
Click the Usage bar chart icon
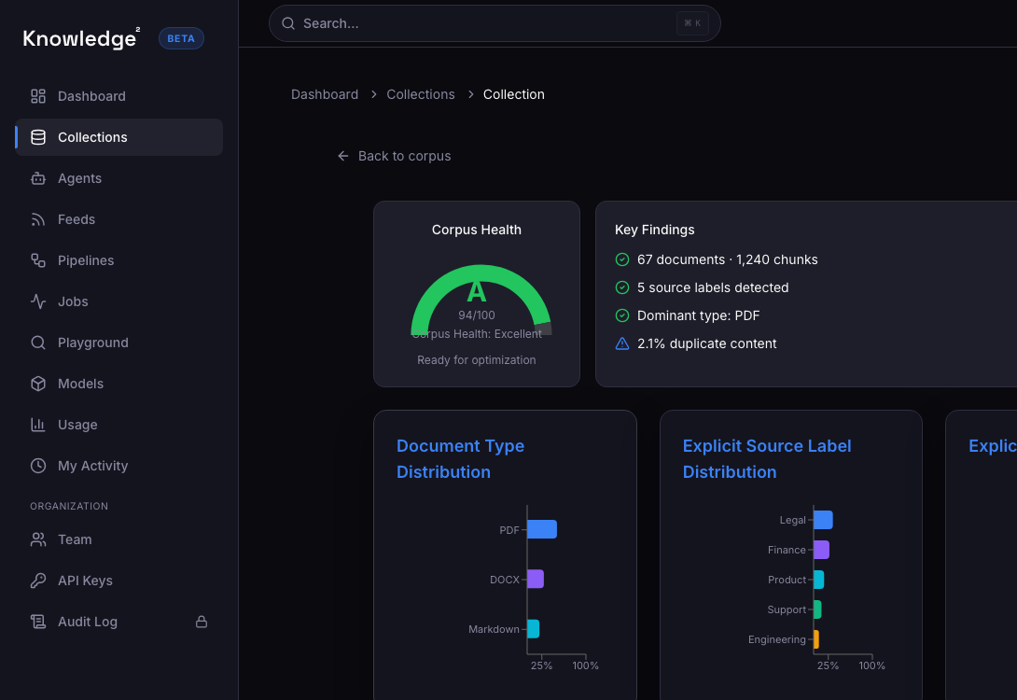pos(38,425)
